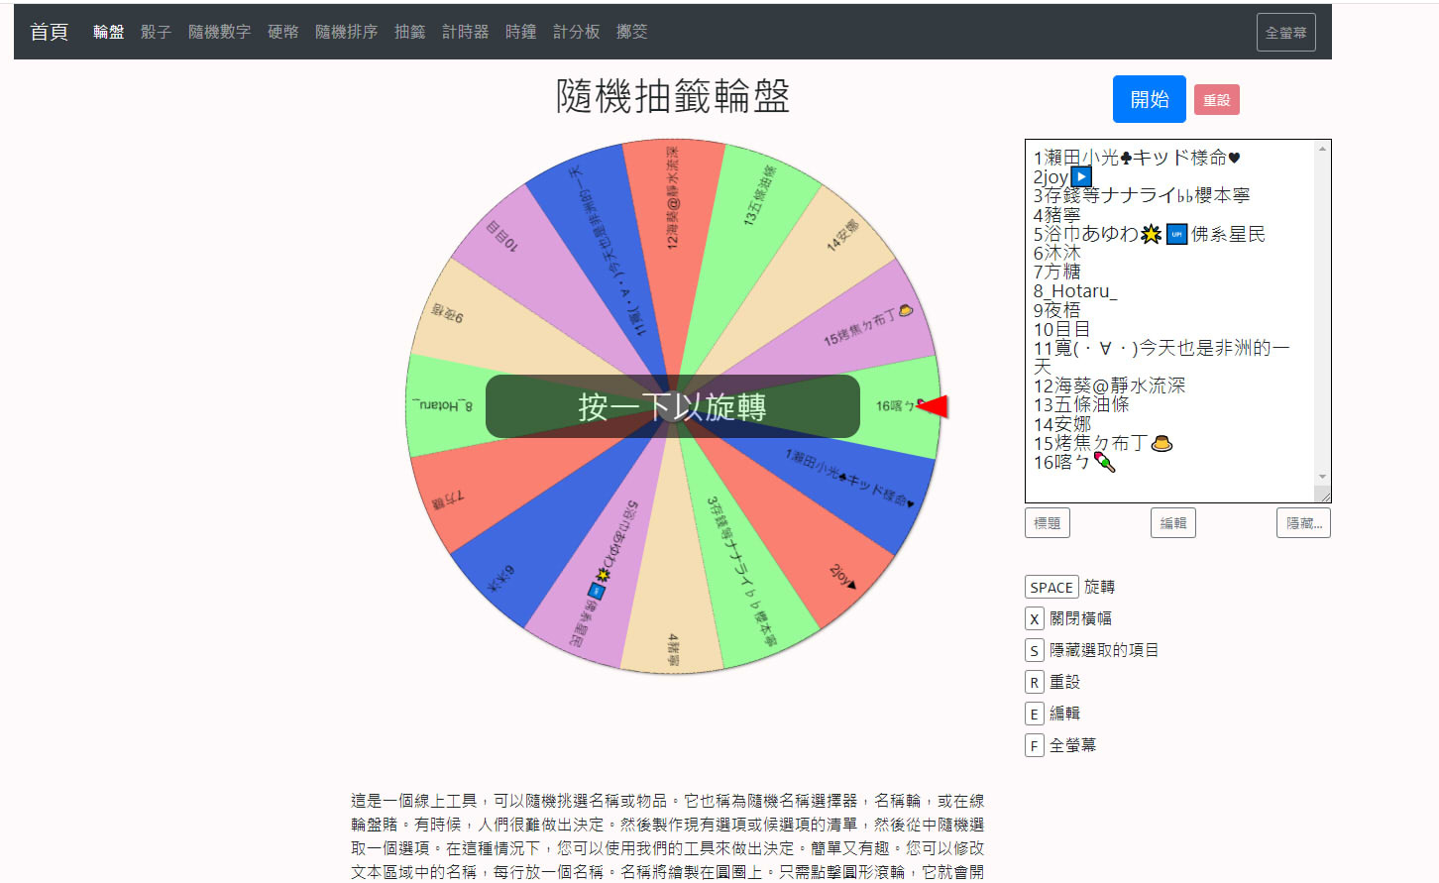Click the 全螢幕 fullscreen button in navbar
The width and height of the screenshot is (1439, 883).
1285,33
